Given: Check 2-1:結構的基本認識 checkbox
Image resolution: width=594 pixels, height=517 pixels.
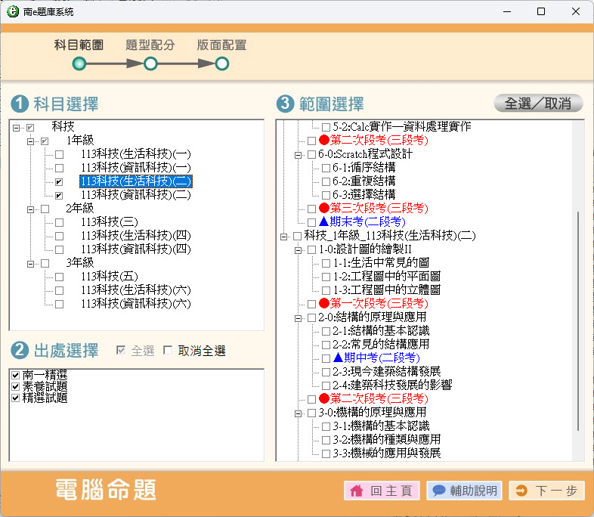Looking at the screenshot, I should [x=326, y=331].
